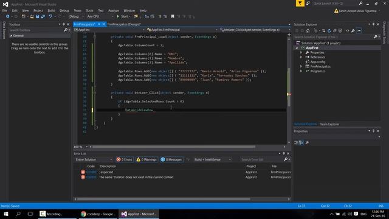The height and width of the screenshot is (219, 389).
Task: Switch to the Team Explorer tab
Action: click(x=329, y=124)
